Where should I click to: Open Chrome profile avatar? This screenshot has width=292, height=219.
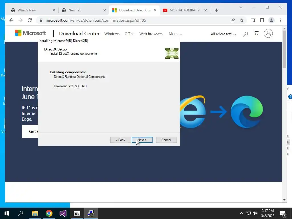tap(271, 20)
